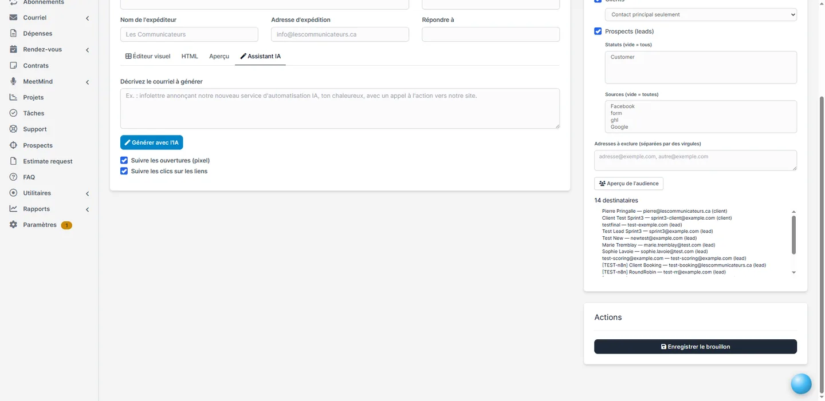Image resolution: width=825 pixels, height=401 pixels.
Task: Expand the Rendez-vous submenu chevron
Action: (88, 50)
